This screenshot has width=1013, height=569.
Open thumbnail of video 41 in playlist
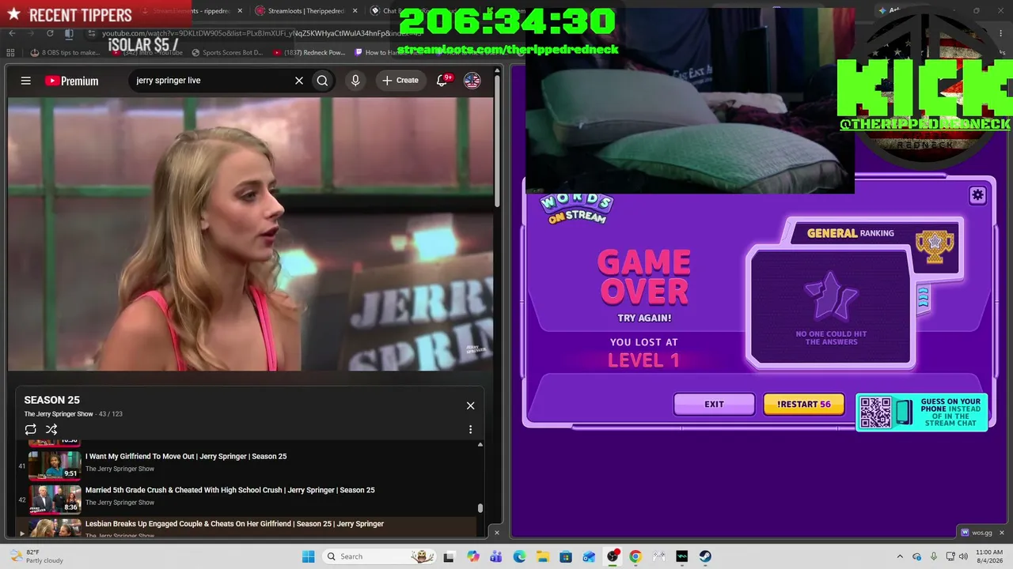pyautogui.click(x=55, y=465)
